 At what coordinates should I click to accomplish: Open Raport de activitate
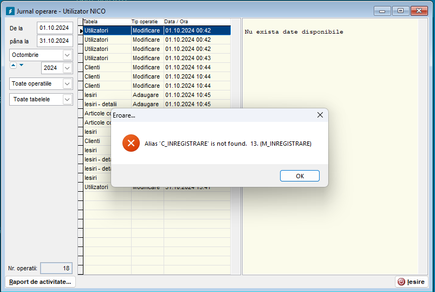pyautogui.click(x=40, y=282)
